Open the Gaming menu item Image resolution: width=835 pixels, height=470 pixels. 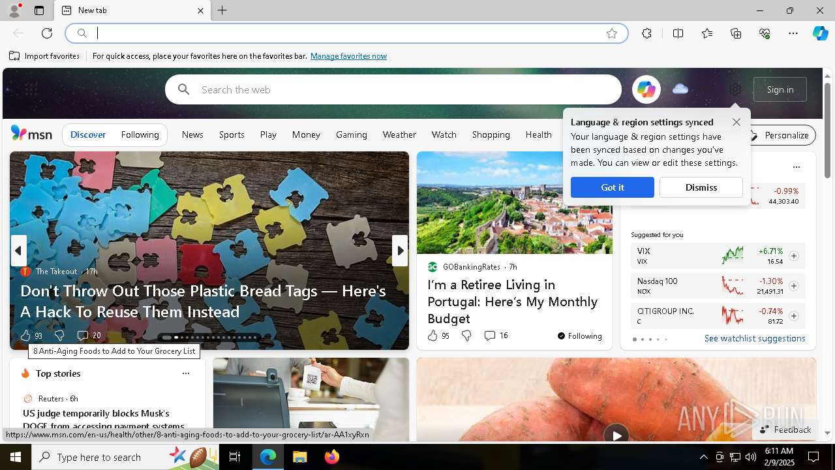(x=352, y=134)
